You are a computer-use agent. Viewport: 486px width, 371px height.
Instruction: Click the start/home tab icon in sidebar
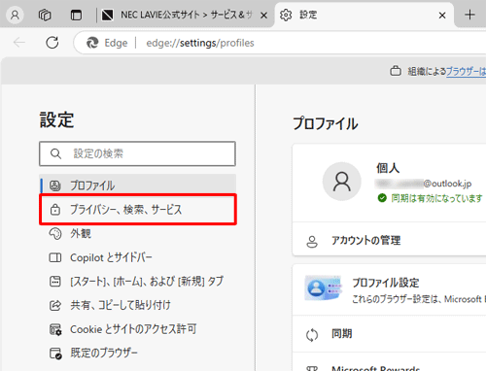(55, 282)
